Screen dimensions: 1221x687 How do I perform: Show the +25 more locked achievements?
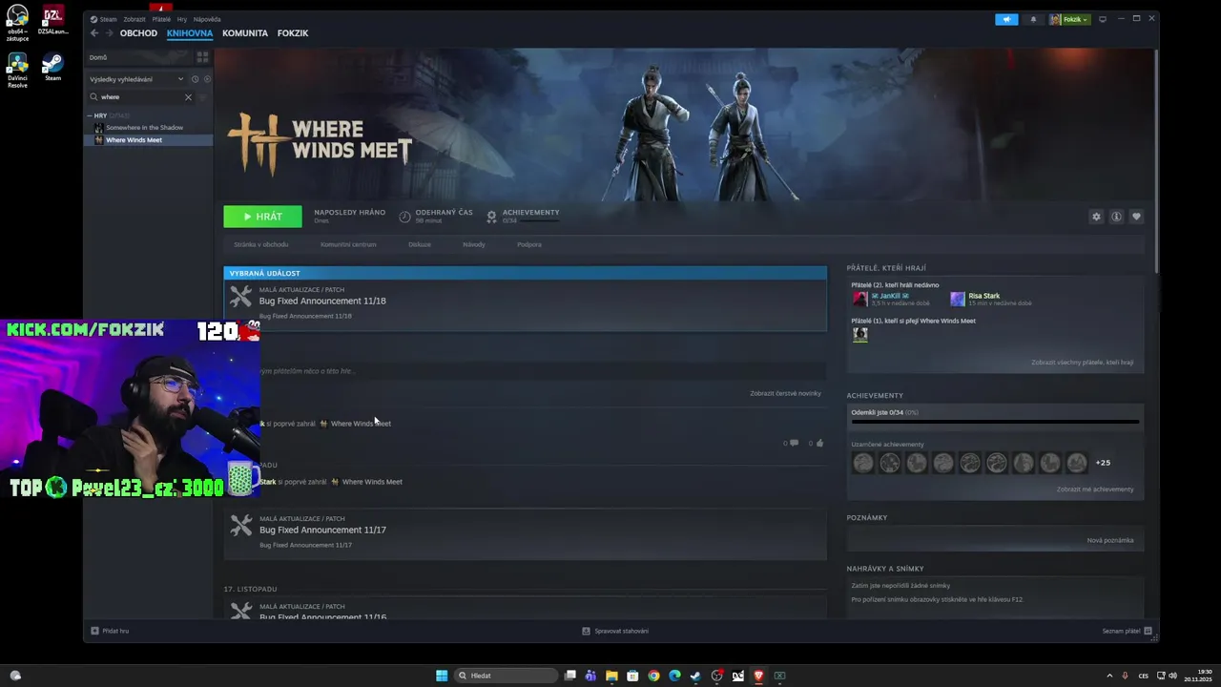click(1103, 463)
